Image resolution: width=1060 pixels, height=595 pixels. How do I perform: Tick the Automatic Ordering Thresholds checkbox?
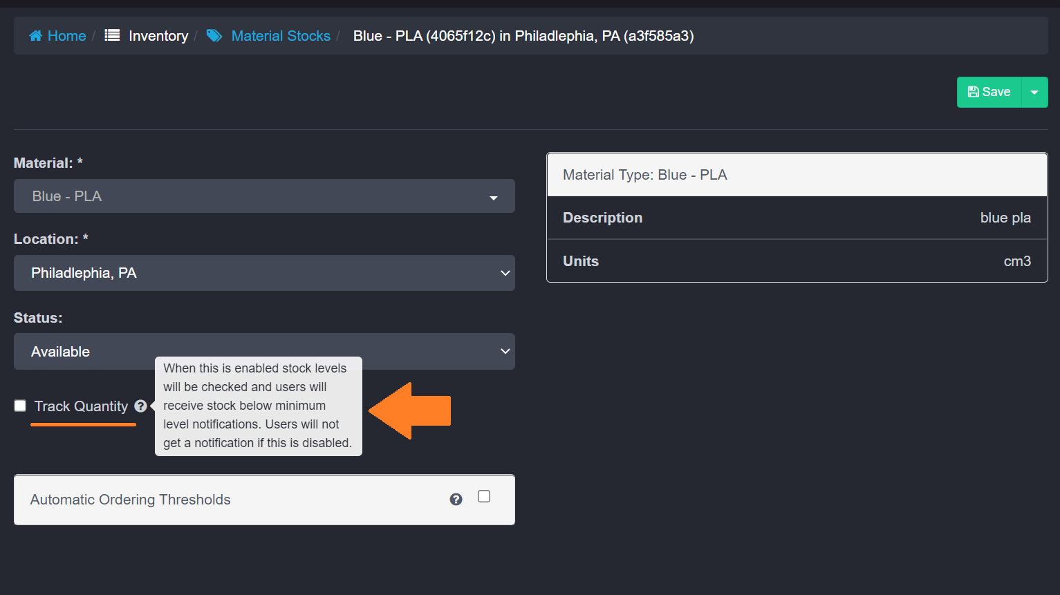pyautogui.click(x=484, y=497)
